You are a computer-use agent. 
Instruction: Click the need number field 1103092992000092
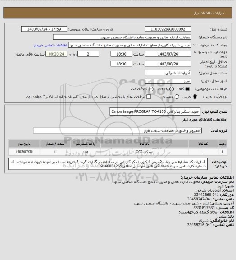click(168, 29)
